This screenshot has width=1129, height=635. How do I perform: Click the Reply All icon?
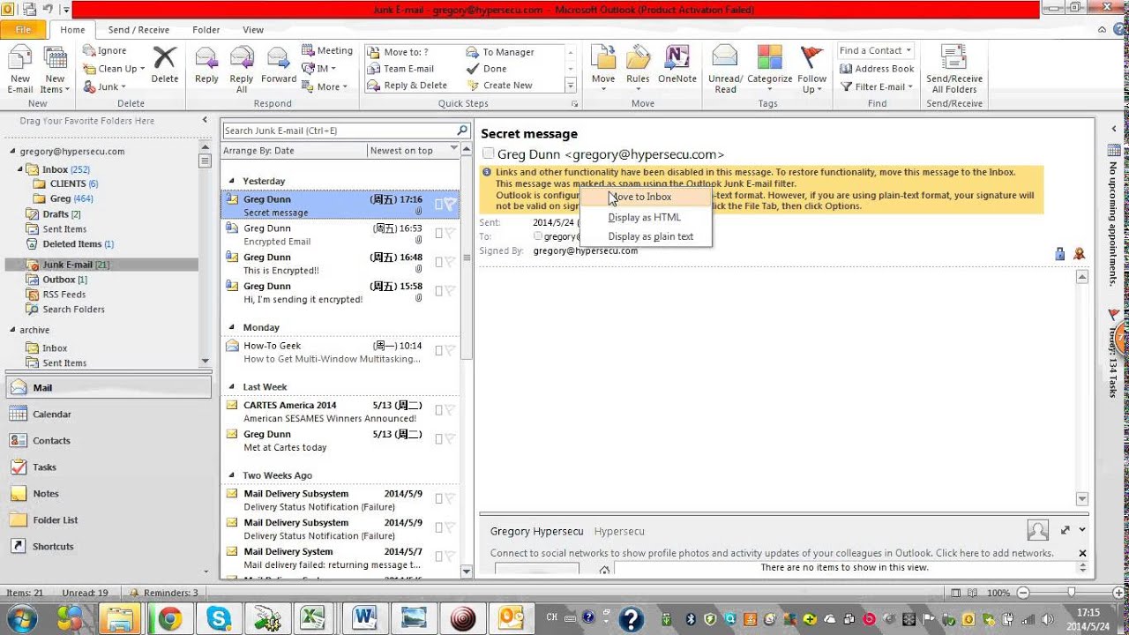[242, 58]
